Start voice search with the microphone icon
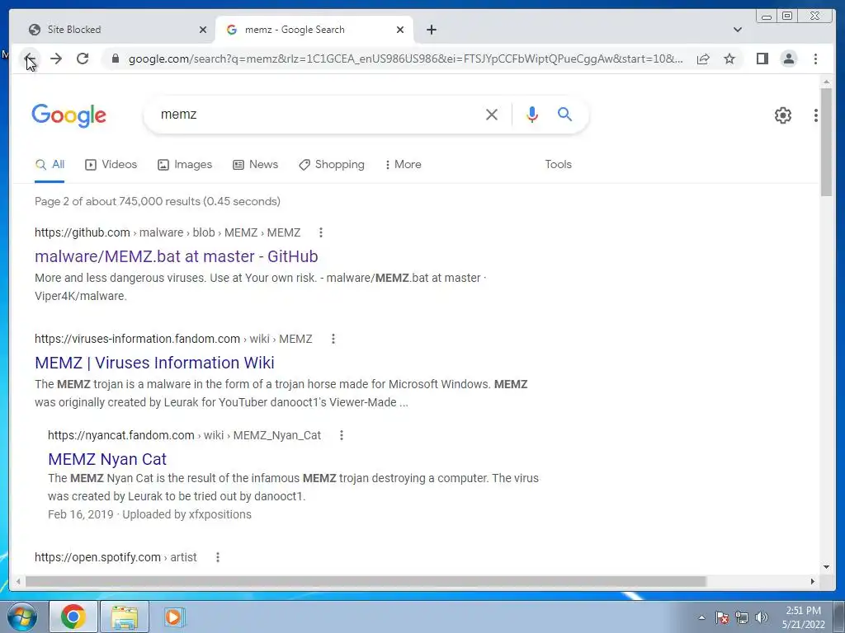845x633 pixels. pyautogui.click(x=532, y=114)
